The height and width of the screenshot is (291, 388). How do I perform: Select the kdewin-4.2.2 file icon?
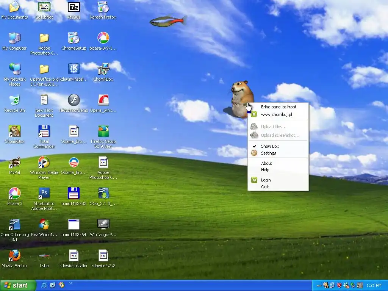(103, 258)
